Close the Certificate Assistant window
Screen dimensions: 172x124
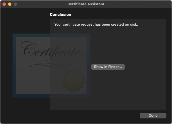pyautogui.click(x=4, y=4)
